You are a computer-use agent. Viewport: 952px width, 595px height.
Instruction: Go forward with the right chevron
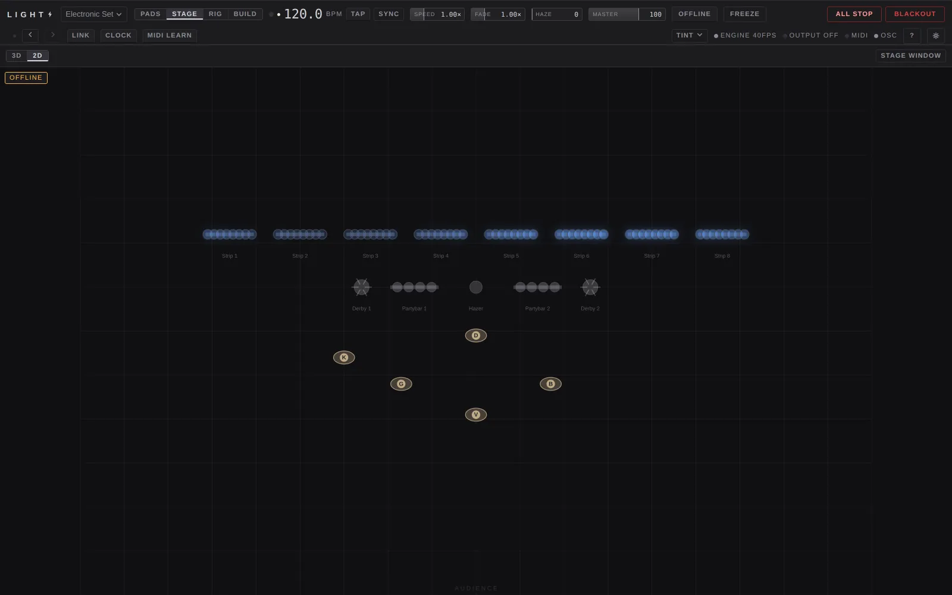[x=53, y=35]
